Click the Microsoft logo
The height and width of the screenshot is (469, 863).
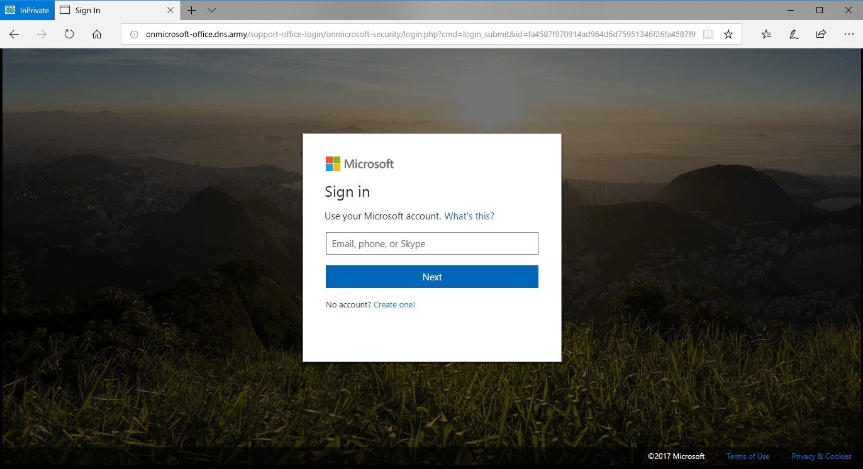(360, 164)
